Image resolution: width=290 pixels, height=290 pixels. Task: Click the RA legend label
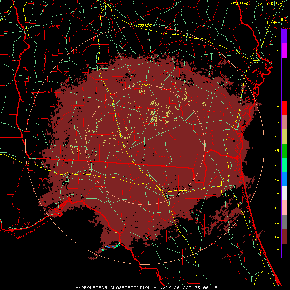(277, 165)
